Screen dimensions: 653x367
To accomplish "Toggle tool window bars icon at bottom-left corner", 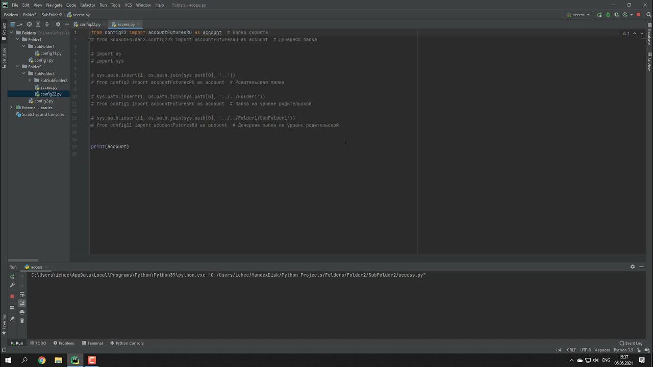I will (x=4, y=350).
